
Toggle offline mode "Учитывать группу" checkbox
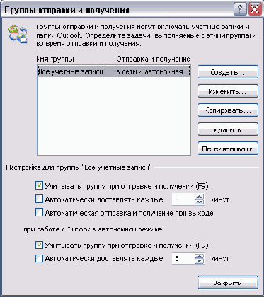[x=39, y=245]
